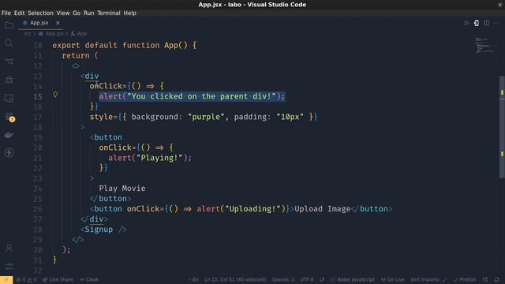Image resolution: width=505 pixels, height=284 pixels.
Task: Click the feedback icon in status bar
Action: tap(485, 280)
